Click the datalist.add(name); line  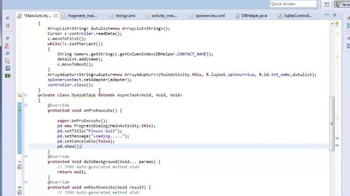pos(80,59)
